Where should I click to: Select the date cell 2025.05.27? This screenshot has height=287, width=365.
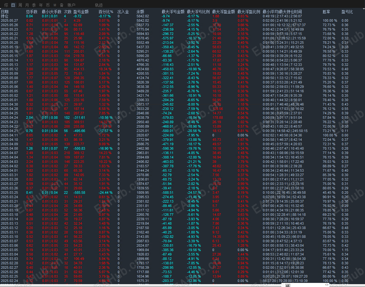tap(9, 20)
